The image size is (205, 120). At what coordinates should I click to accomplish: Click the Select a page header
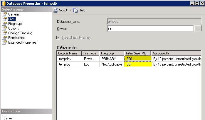[x=26, y=9]
